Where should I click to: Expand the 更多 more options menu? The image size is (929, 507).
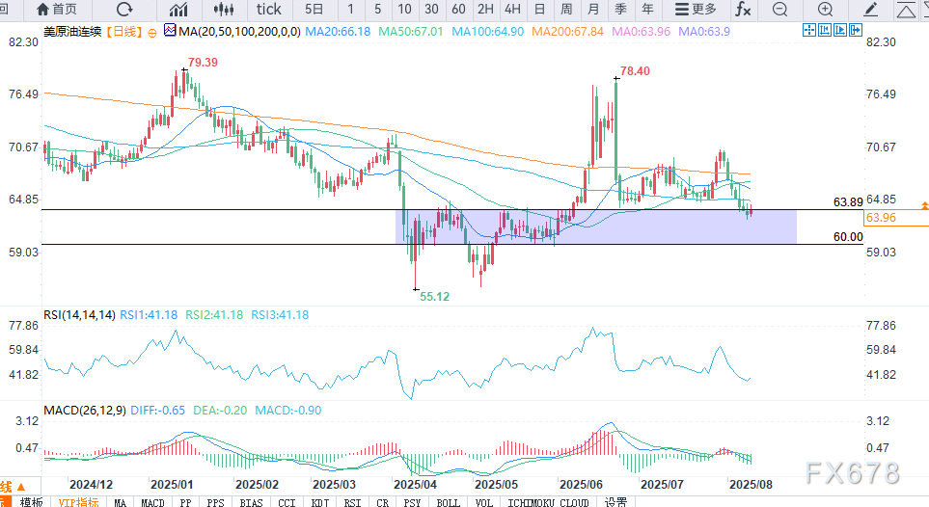pos(696,10)
